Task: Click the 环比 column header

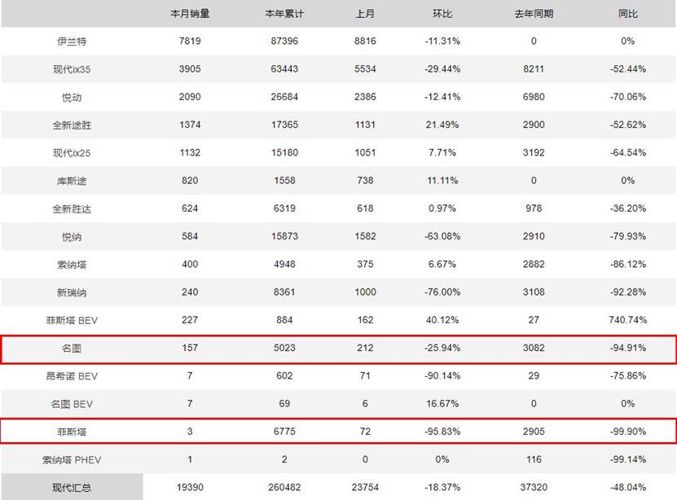Action: coord(442,14)
